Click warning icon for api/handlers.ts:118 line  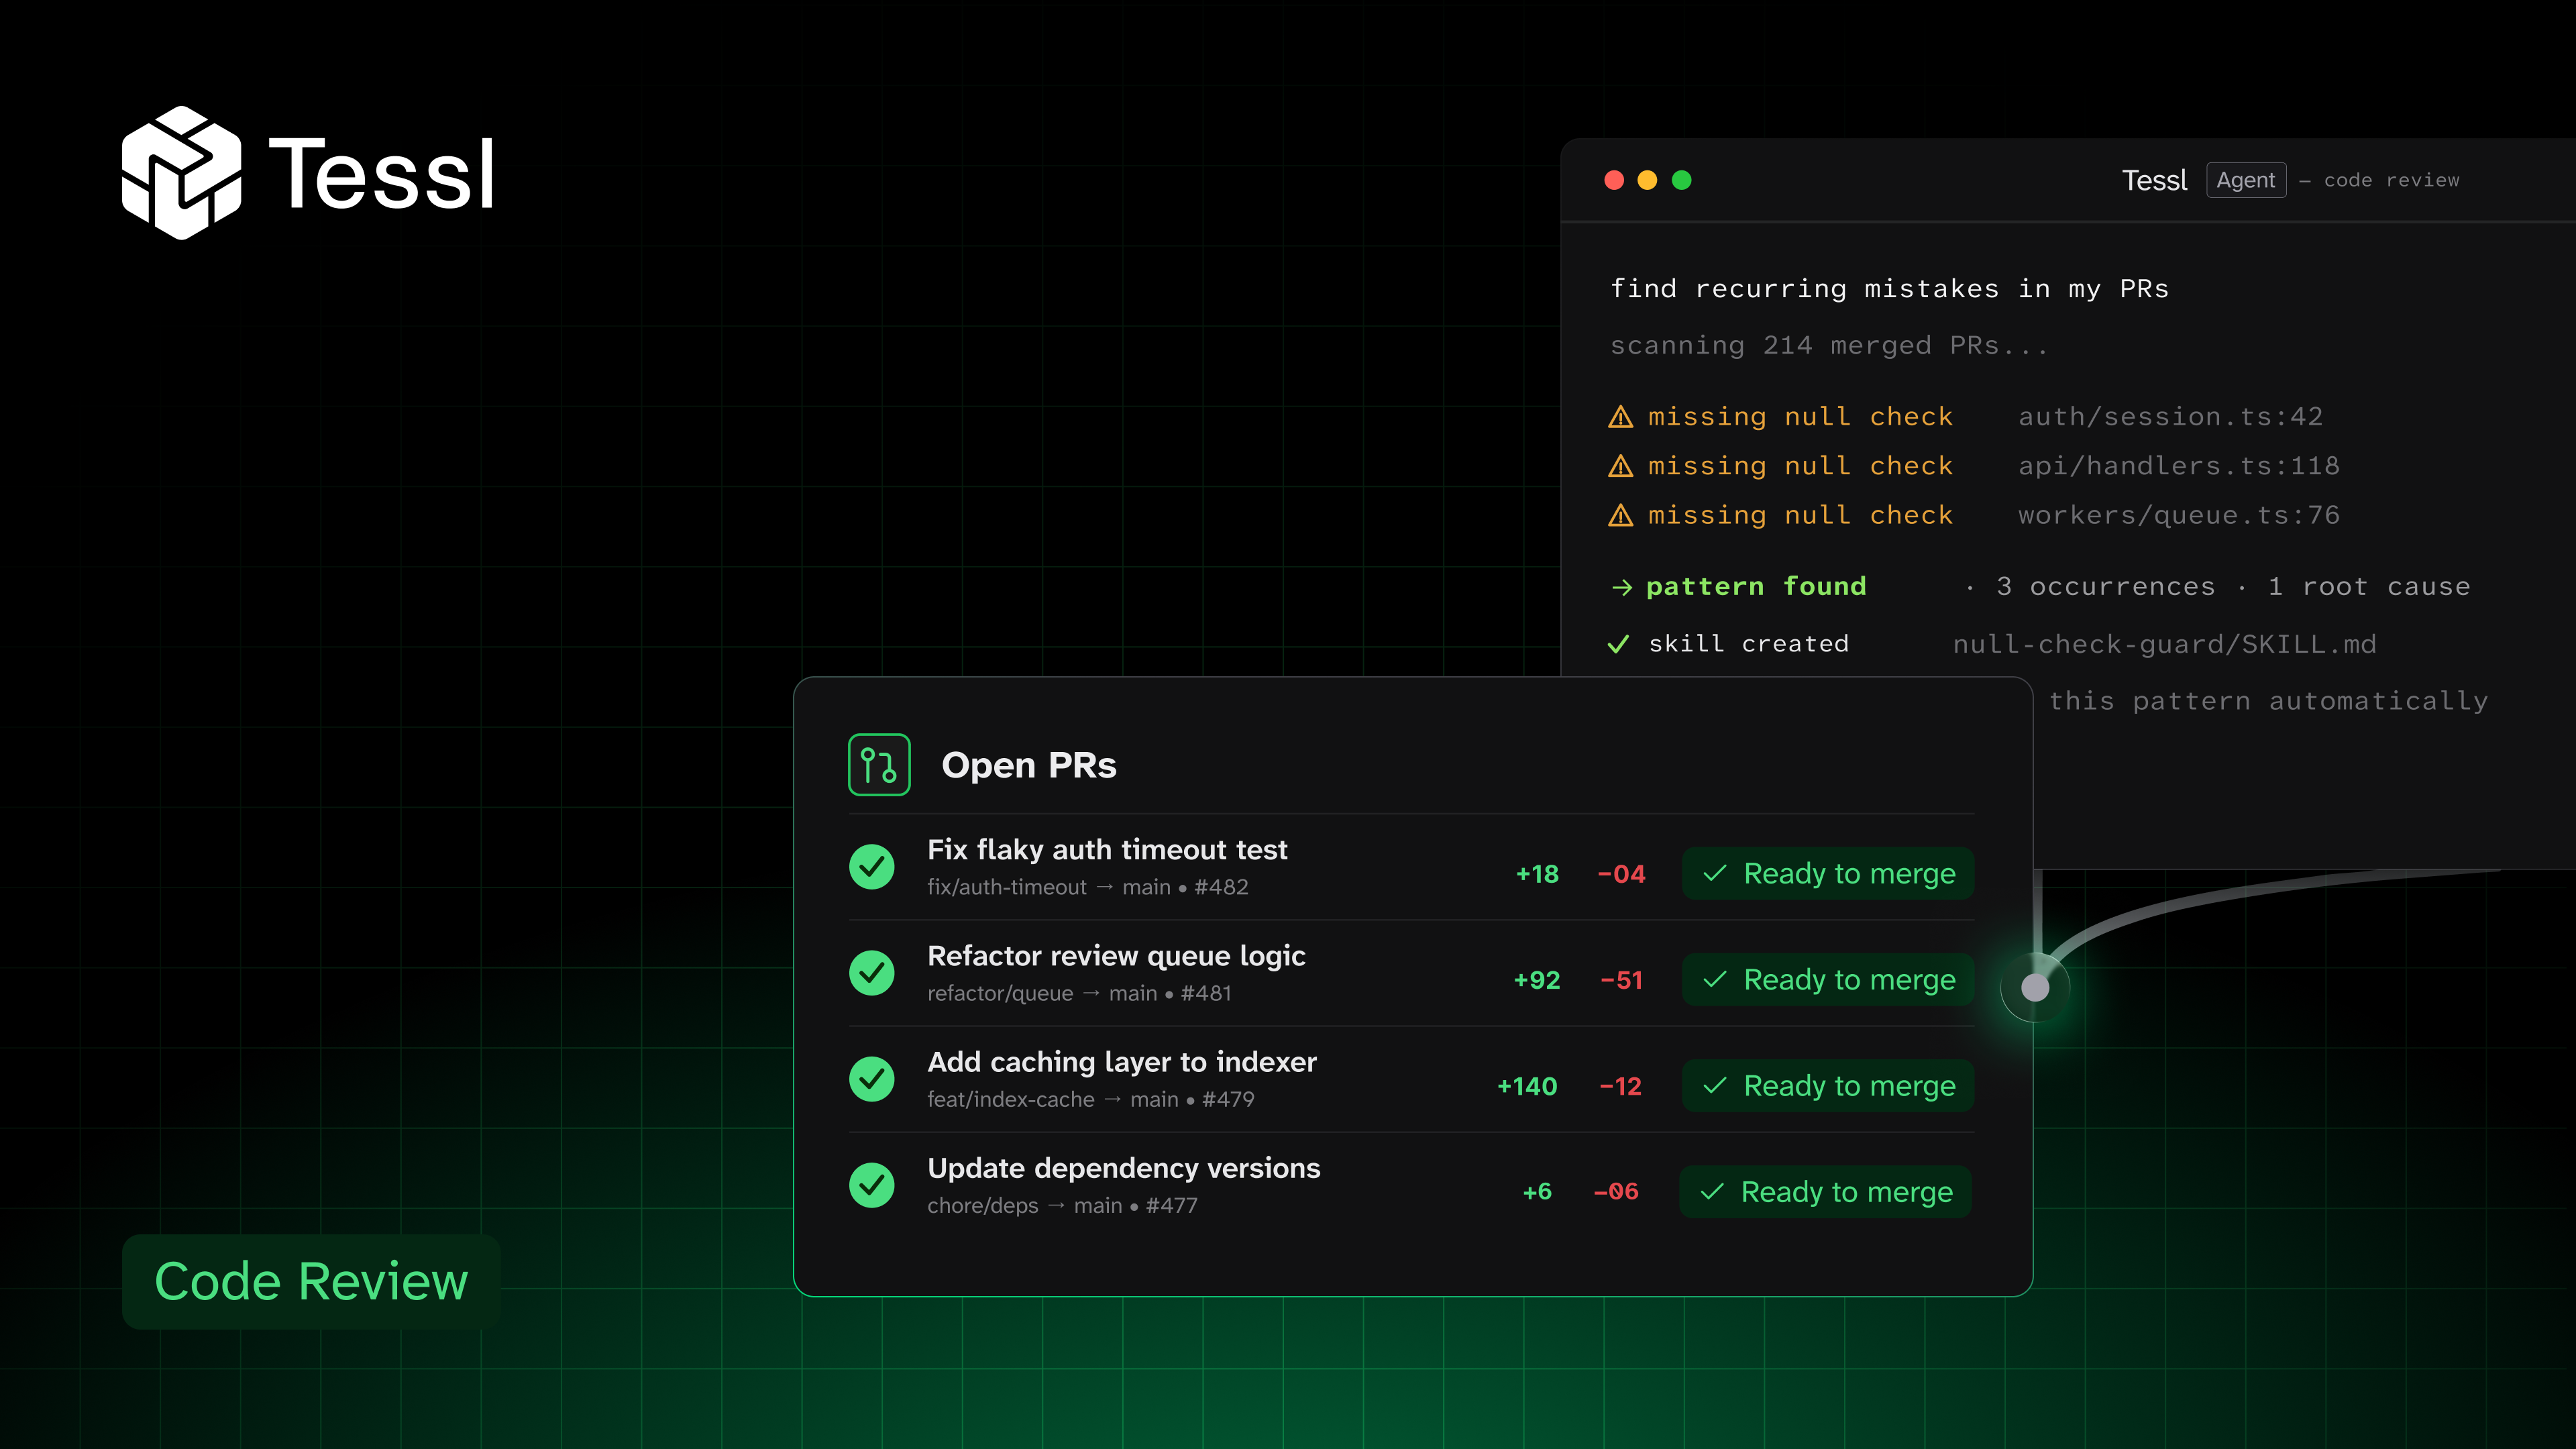(1620, 466)
